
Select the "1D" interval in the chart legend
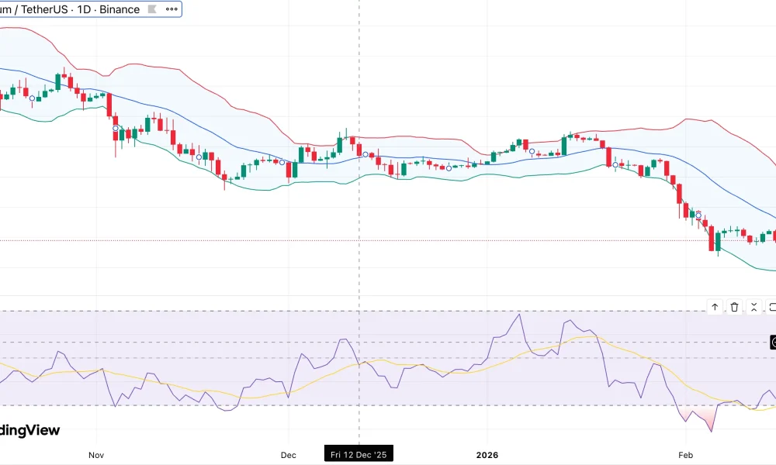tap(83, 9)
